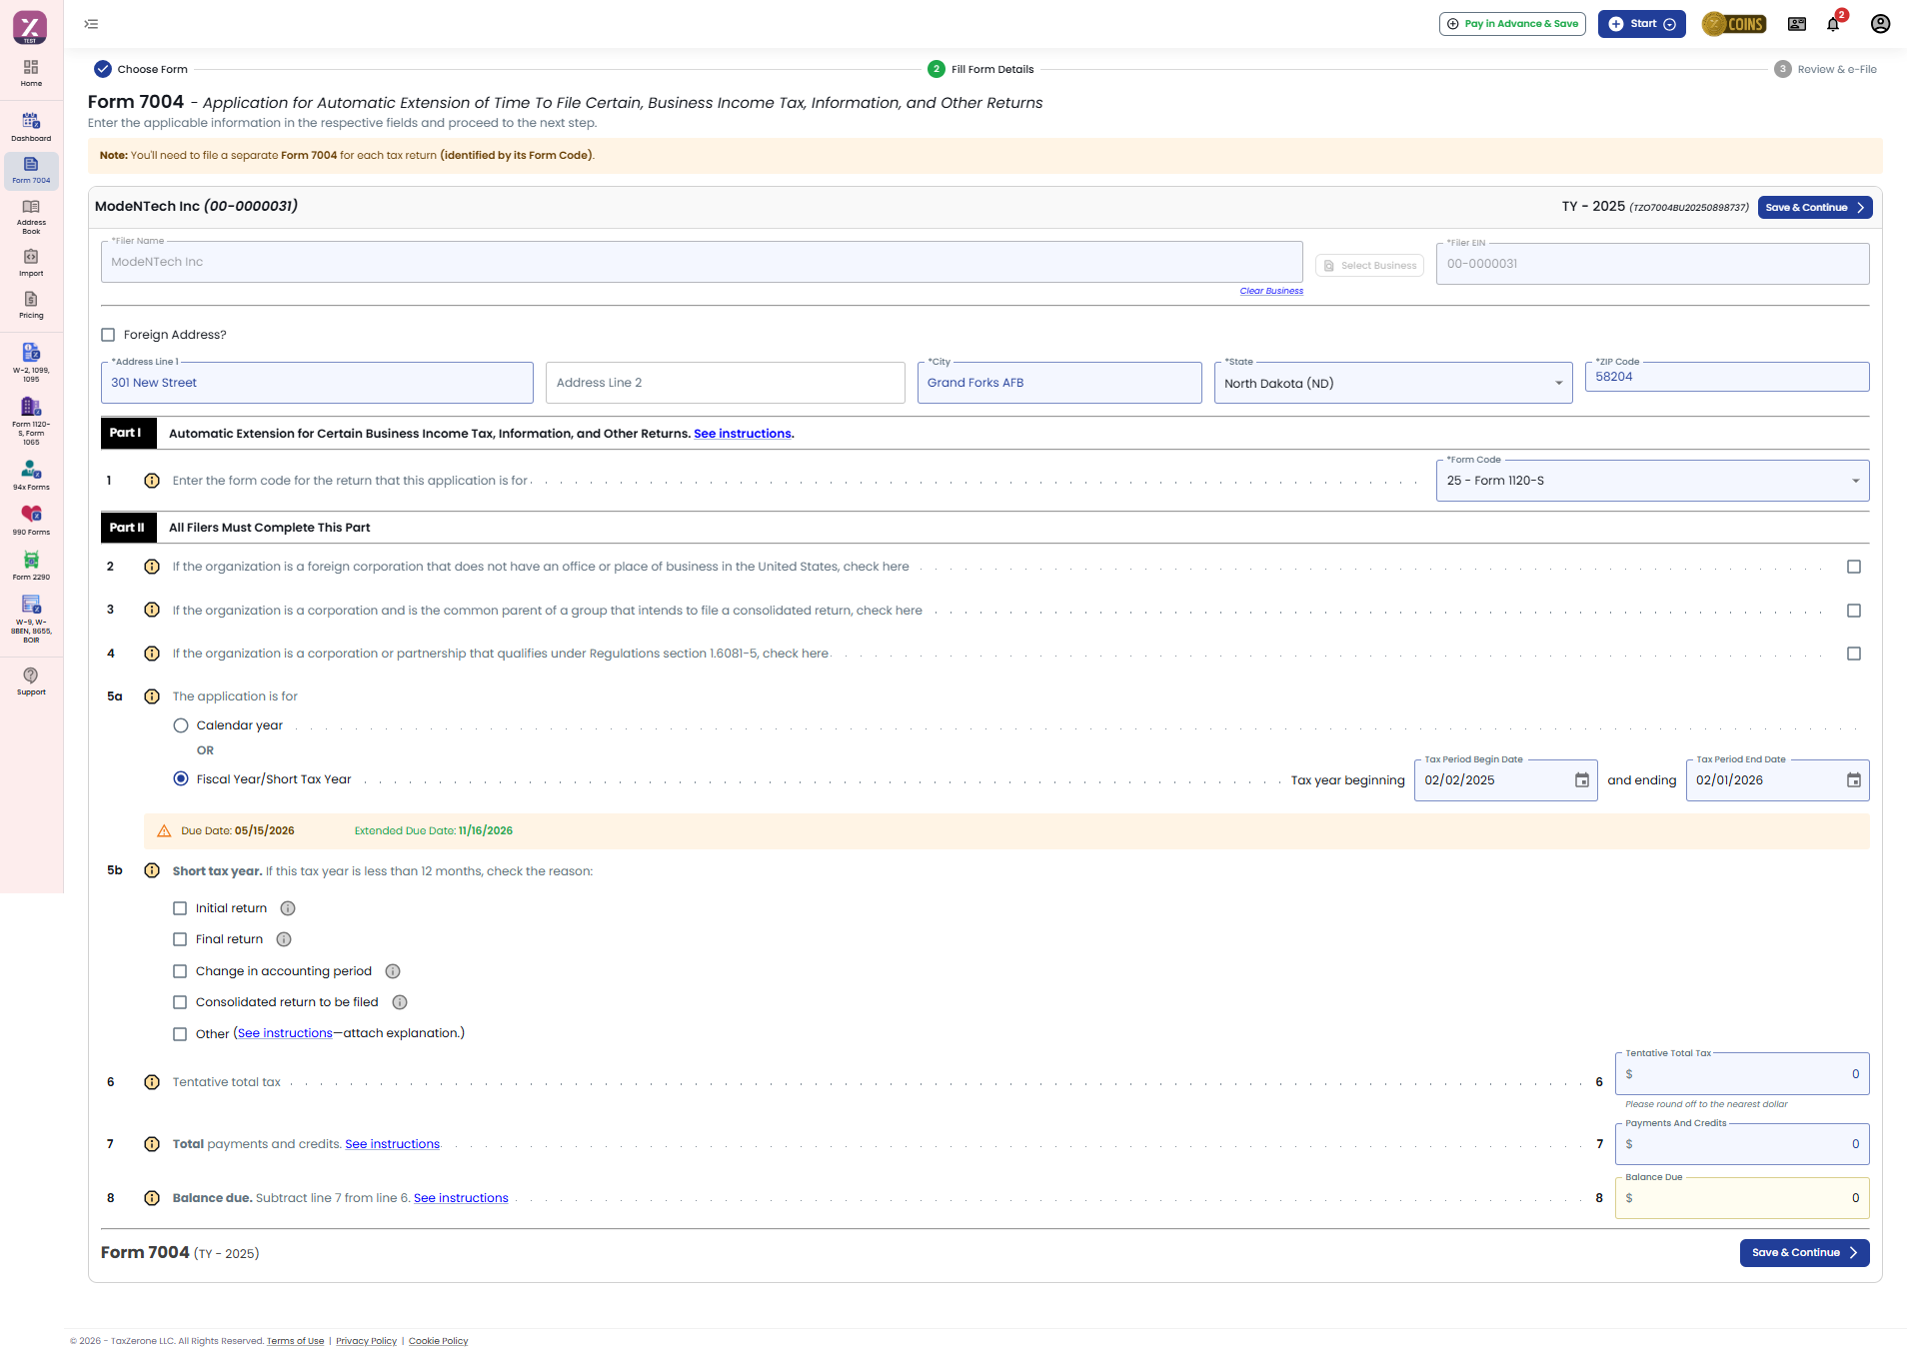The height and width of the screenshot is (1355, 1907).
Task: Click the info icon next to Initial return
Action: (x=288, y=908)
